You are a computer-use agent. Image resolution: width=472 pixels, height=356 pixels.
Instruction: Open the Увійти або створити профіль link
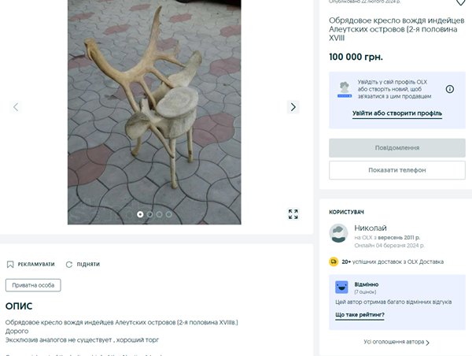tap(397, 113)
